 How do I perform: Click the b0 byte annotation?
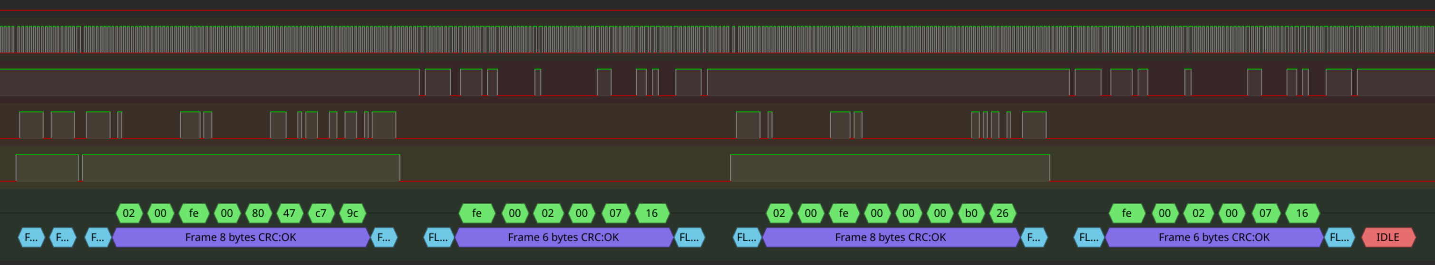point(971,213)
